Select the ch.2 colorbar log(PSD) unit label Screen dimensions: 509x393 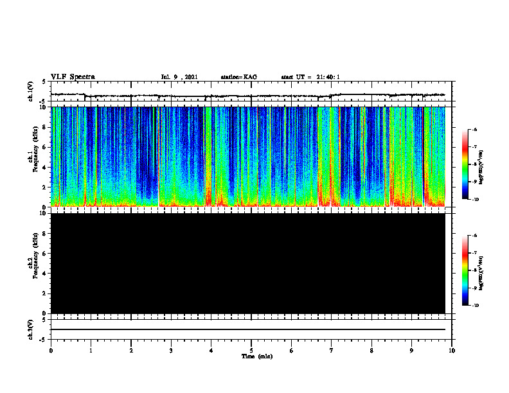[x=481, y=274]
